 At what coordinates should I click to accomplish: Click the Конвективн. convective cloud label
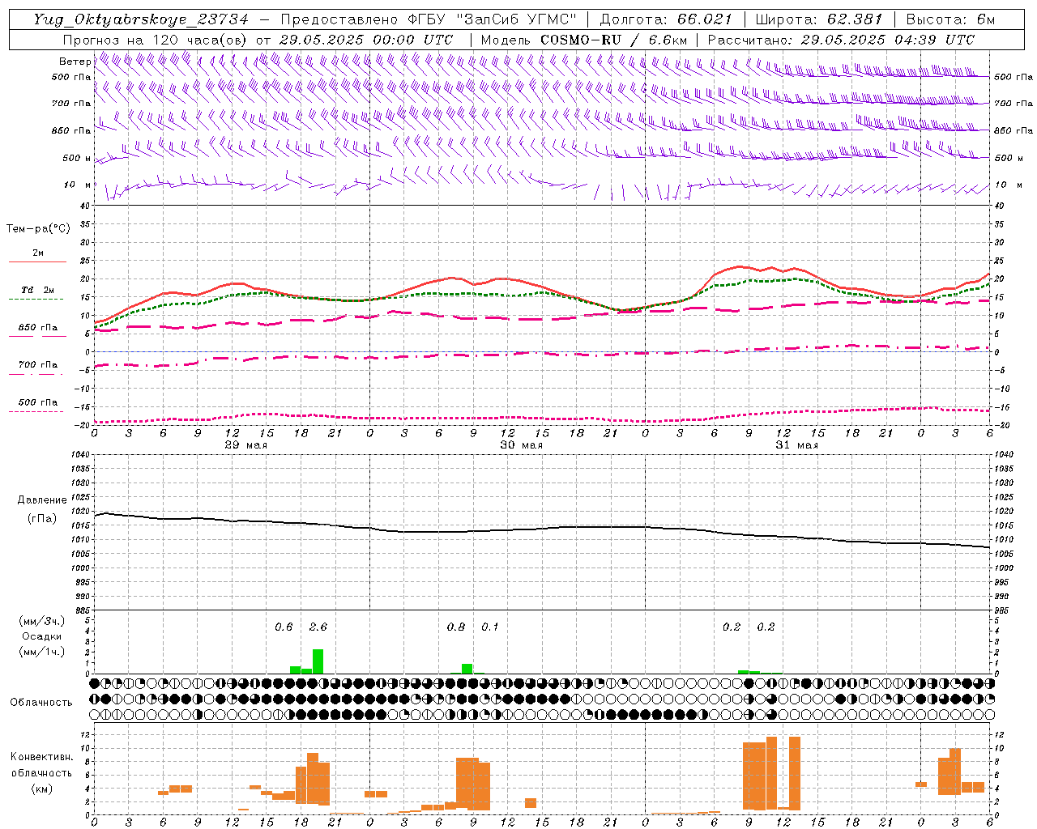point(42,757)
